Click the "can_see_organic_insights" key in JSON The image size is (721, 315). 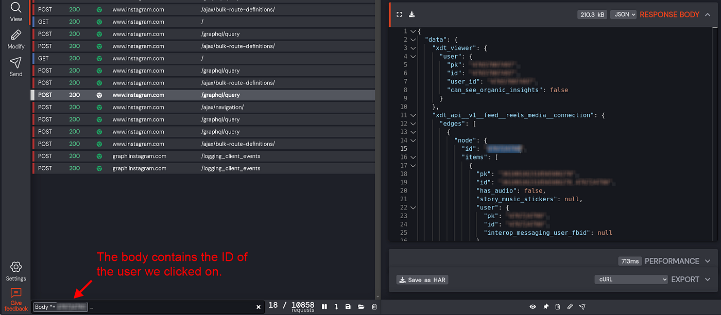(x=494, y=90)
